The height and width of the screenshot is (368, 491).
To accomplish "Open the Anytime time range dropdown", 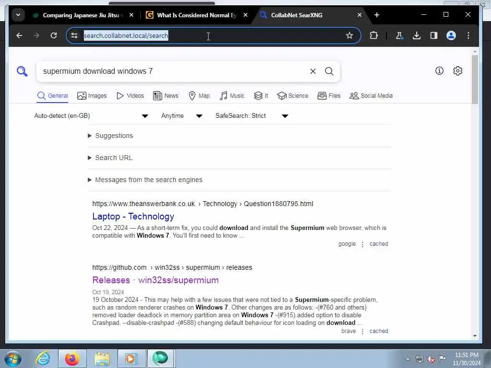I will [x=182, y=116].
